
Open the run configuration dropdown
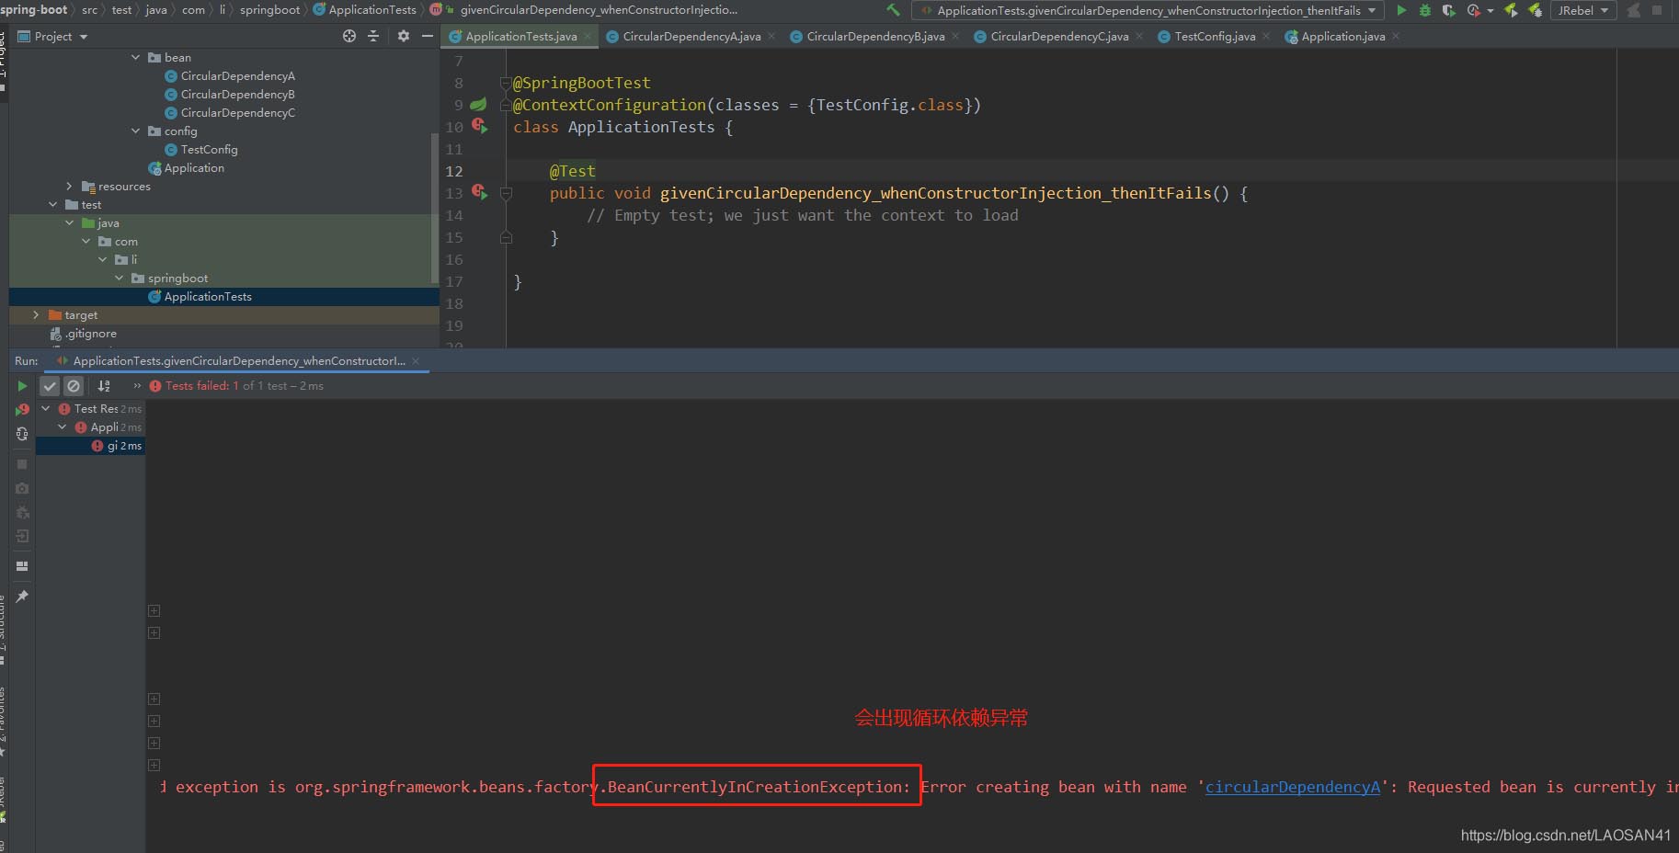click(x=1148, y=10)
